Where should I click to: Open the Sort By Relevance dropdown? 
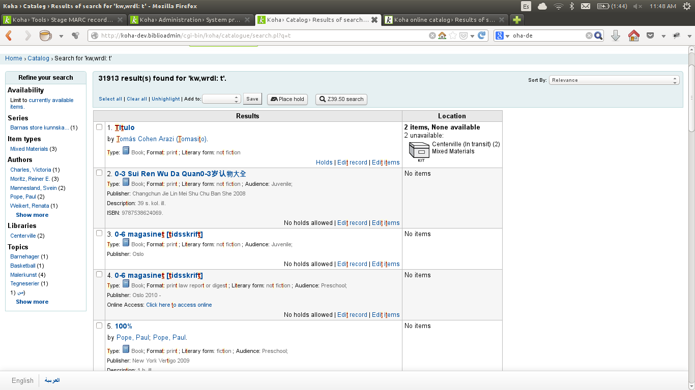(x=614, y=80)
